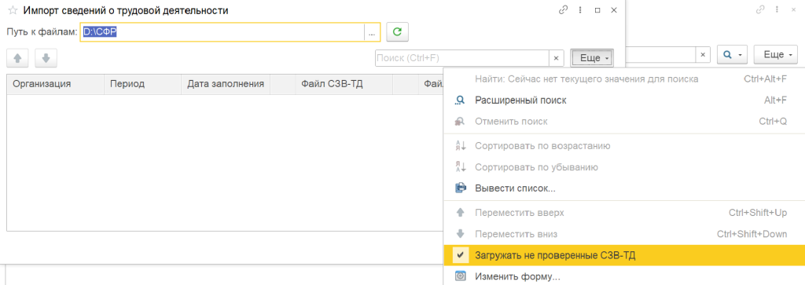Copy link to the import form

[563, 10]
